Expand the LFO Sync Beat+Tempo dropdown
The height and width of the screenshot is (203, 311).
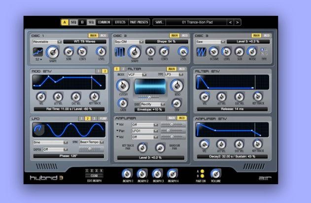coord(93,142)
